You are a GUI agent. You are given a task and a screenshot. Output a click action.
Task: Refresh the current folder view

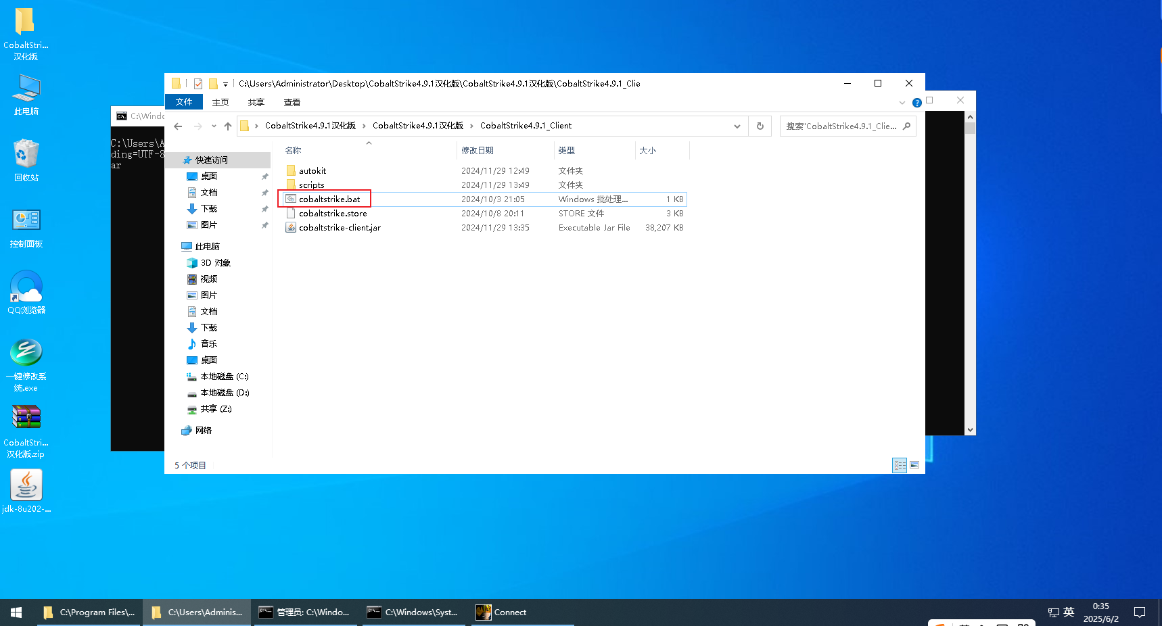pyautogui.click(x=760, y=126)
